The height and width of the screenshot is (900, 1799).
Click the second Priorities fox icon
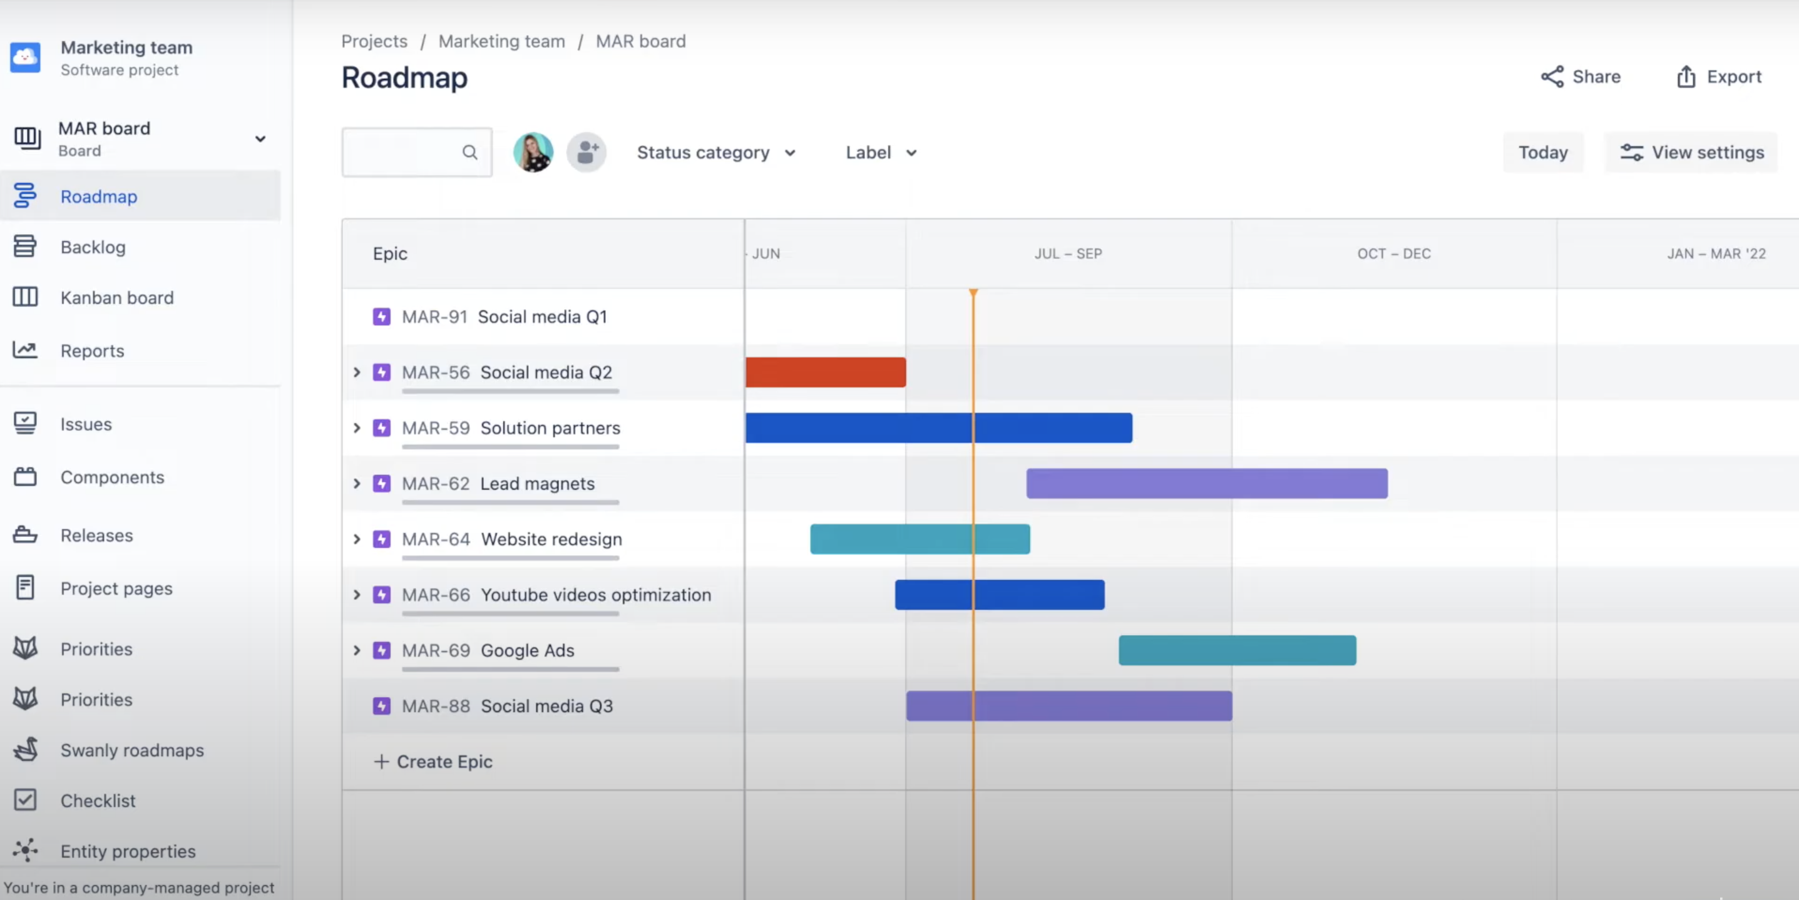25,699
